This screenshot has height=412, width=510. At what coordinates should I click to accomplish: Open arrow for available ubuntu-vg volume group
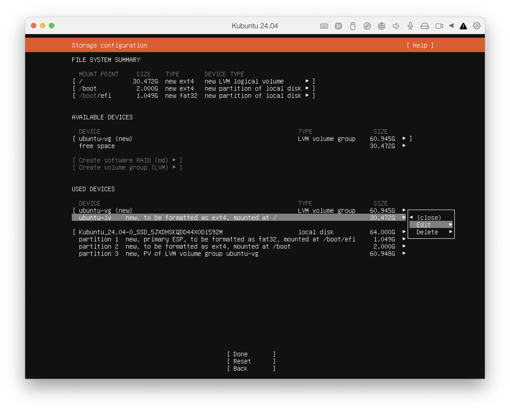pos(404,138)
